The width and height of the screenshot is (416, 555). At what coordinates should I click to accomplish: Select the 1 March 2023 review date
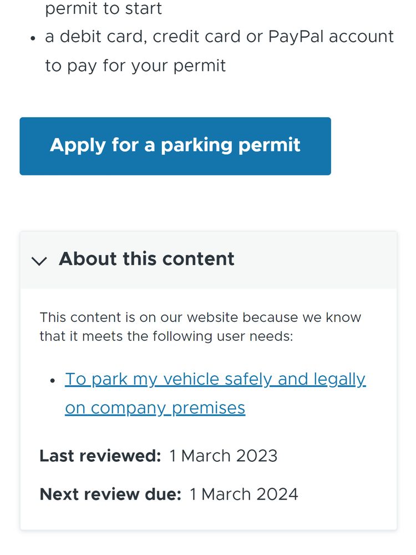222,456
